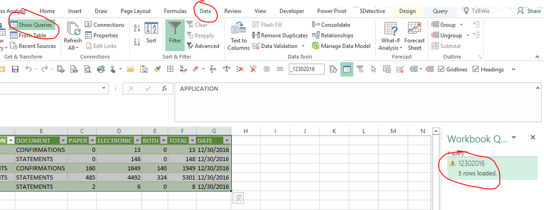Image resolution: width=544 pixels, height=210 pixels.
Task: Open the Sort dialog
Action: pos(151,33)
